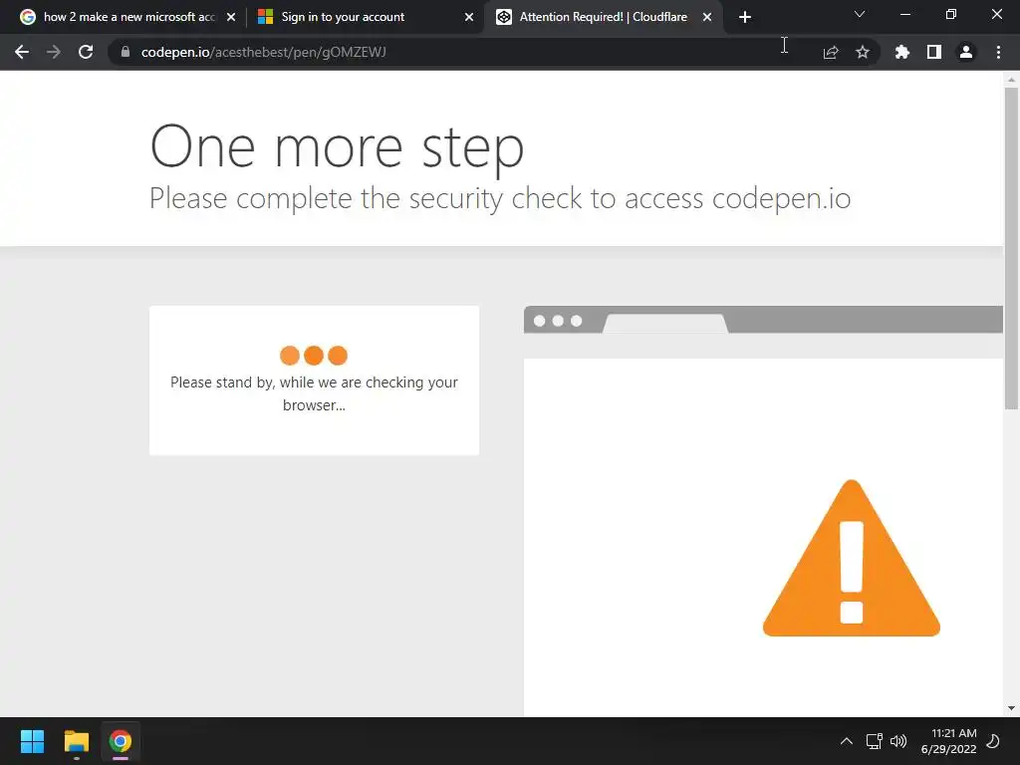This screenshot has height=765, width=1020.
Task: Toggle the Chrome side panel icon
Action: pos(934,52)
